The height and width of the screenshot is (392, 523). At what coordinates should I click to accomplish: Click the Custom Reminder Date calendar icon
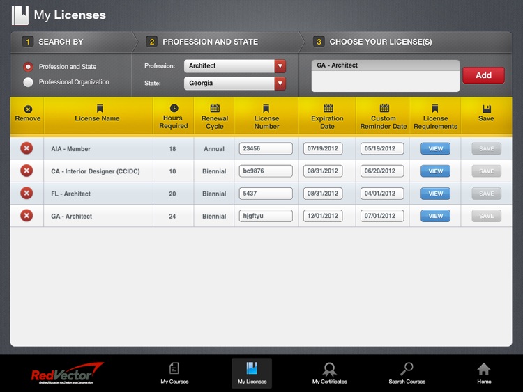pos(384,108)
